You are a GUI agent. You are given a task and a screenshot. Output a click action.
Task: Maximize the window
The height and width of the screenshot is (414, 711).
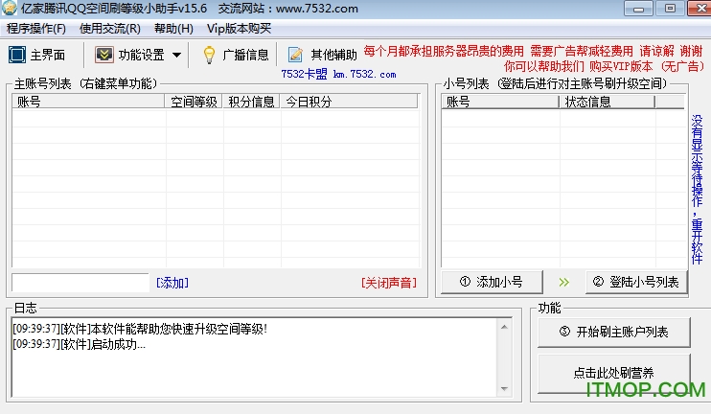670,9
